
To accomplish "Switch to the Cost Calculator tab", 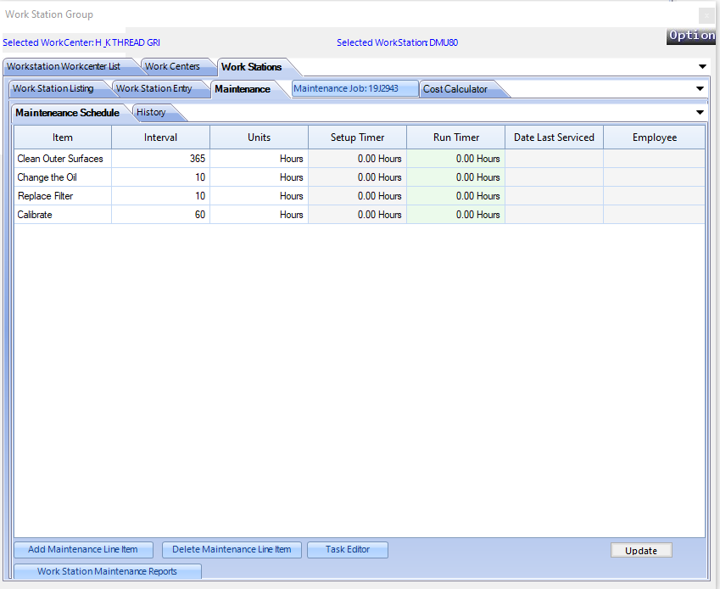I will pos(455,89).
